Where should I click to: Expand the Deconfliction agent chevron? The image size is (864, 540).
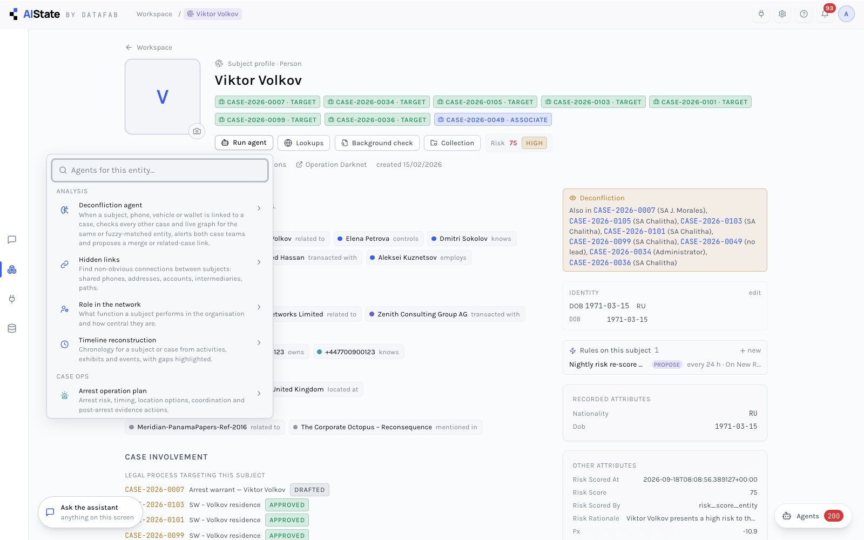coord(259,208)
